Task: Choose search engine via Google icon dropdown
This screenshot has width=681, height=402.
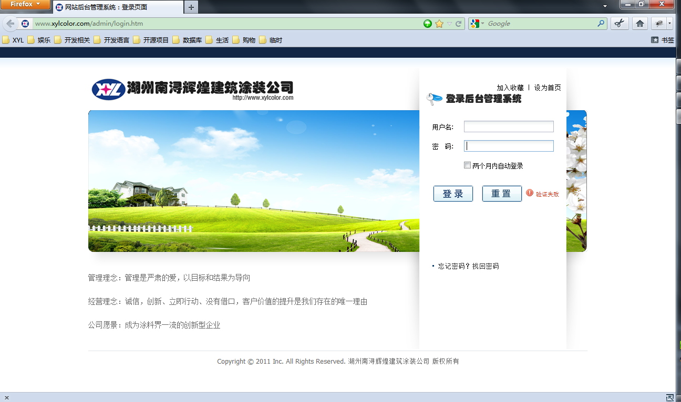Action: [x=477, y=24]
